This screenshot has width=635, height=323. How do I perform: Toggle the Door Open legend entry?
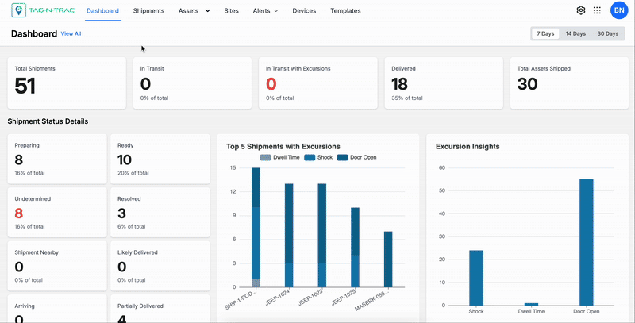tap(358, 157)
